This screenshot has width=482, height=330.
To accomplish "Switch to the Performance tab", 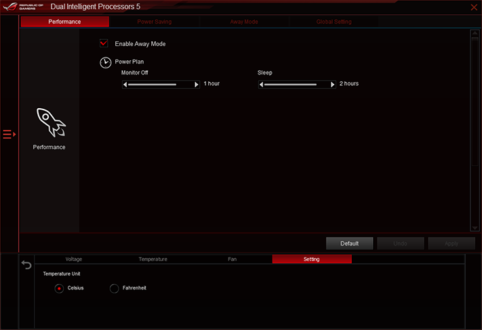I will coord(64,22).
